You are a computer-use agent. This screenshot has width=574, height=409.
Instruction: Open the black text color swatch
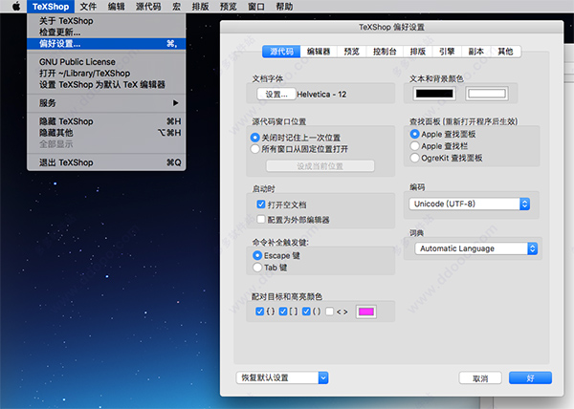pyautogui.click(x=434, y=94)
